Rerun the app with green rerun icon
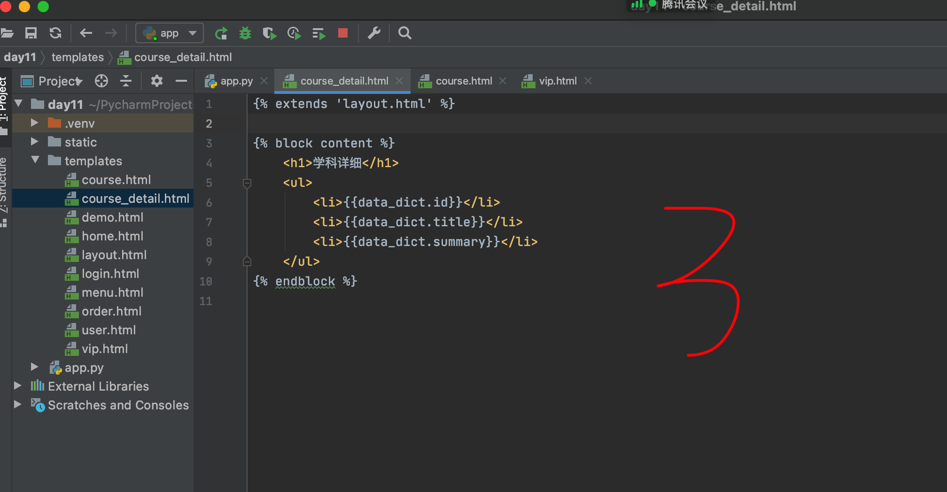 (x=221, y=33)
